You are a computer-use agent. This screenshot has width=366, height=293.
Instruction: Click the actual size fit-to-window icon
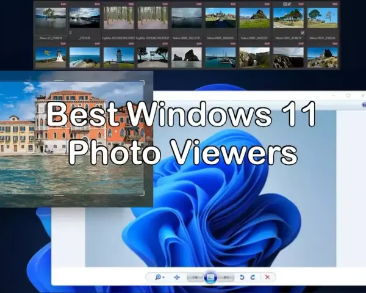coord(177,277)
